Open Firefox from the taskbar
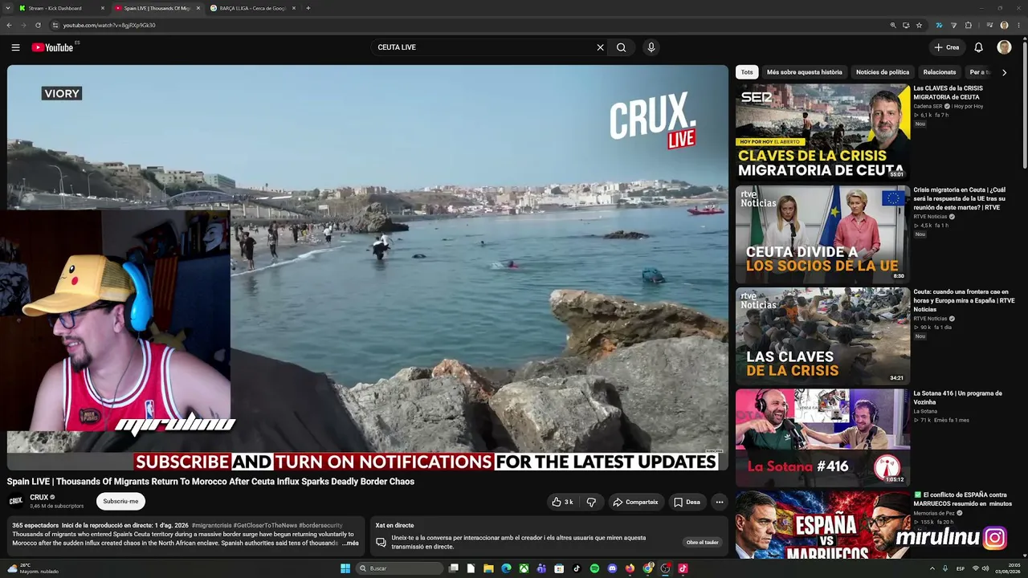This screenshot has width=1028, height=578. point(630,568)
